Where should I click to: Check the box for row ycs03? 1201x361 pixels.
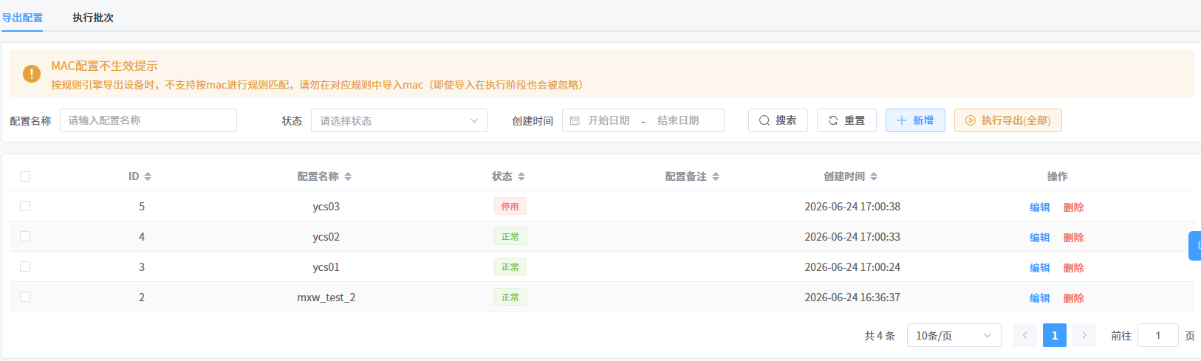pyautogui.click(x=25, y=206)
